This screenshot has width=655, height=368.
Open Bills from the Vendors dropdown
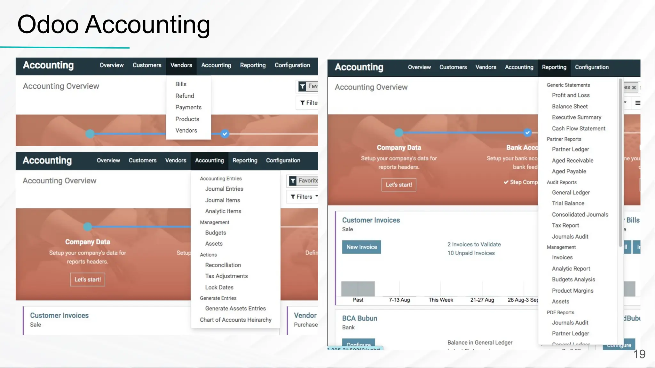pyautogui.click(x=181, y=84)
